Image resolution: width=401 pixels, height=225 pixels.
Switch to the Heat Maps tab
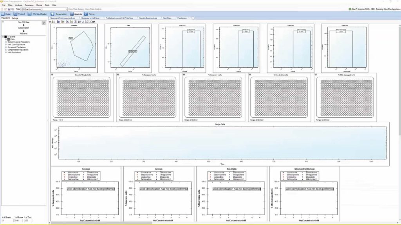pyautogui.click(x=167, y=18)
